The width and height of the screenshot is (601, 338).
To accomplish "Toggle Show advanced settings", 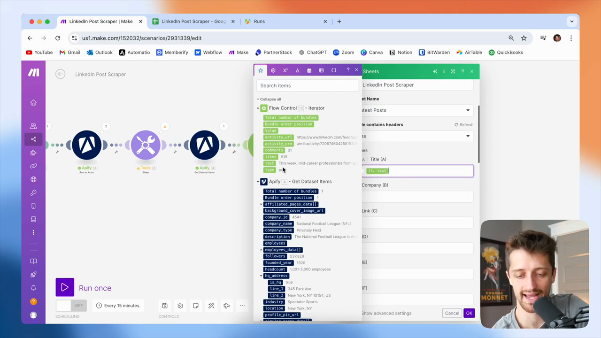I will (x=386, y=313).
